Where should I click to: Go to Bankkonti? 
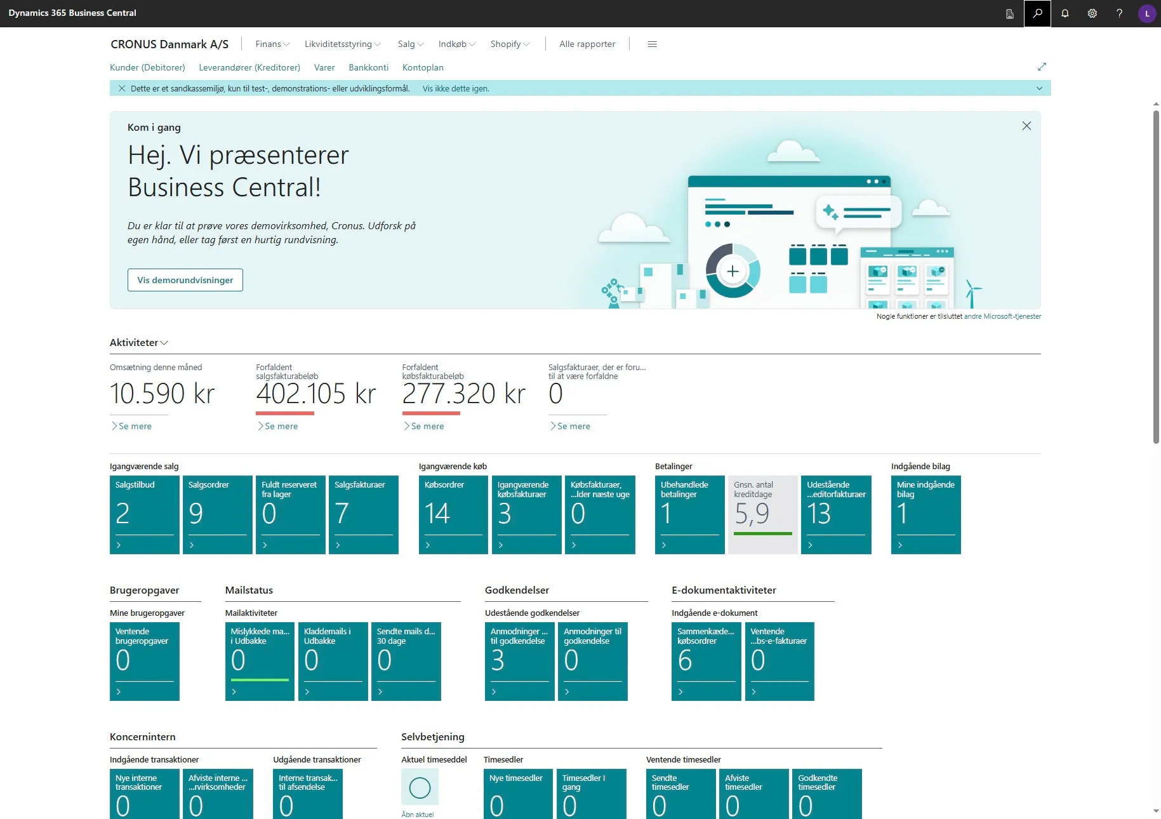(x=368, y=67)
